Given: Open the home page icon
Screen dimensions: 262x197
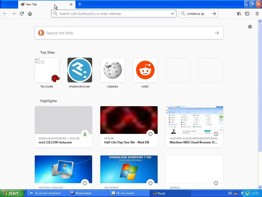Looking at the screenshot, I should [30, 14].
